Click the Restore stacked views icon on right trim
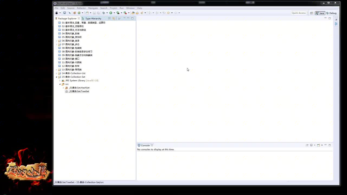Viewport: 347px width, 195px height. pyautogui.click(x=336, y=19)
